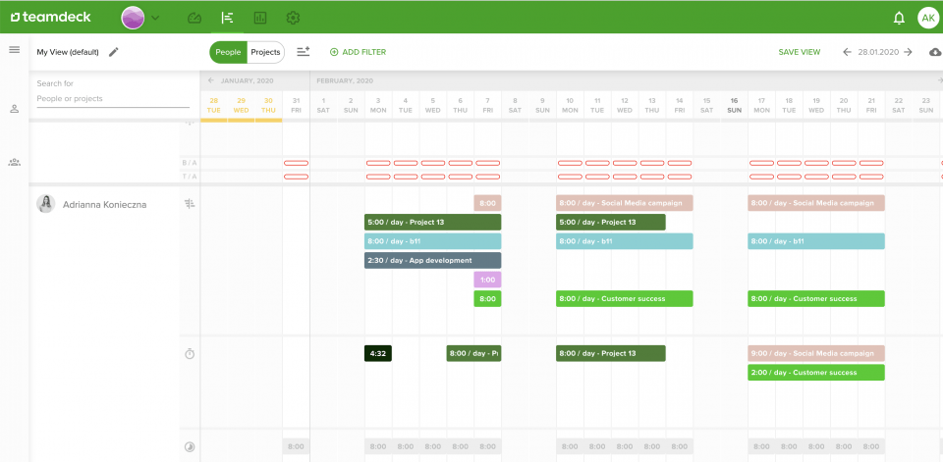Open the calendar timeline view icon
The height and width of the screenshot is (462, 943).
[227, 18]
